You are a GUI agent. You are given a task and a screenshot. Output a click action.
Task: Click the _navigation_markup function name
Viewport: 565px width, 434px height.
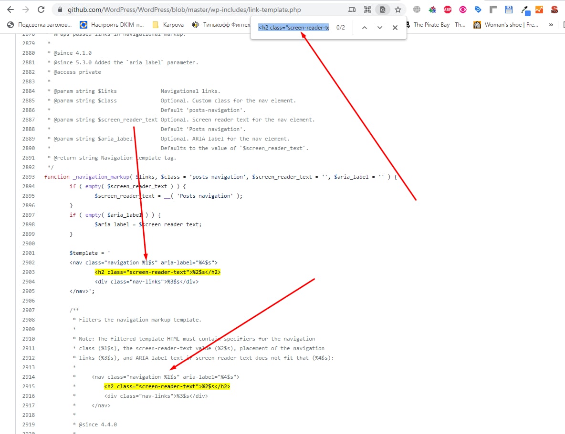(101, 177)
